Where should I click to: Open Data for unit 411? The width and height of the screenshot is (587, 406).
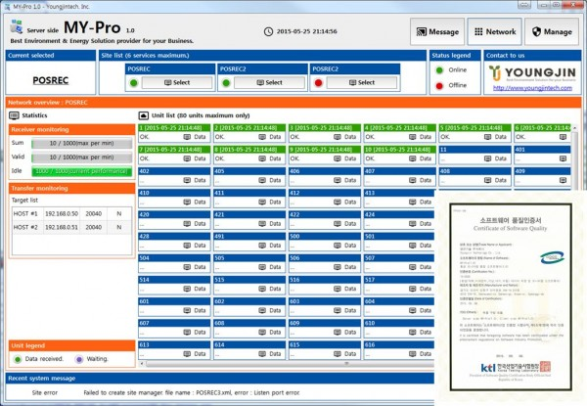[270, 203]
